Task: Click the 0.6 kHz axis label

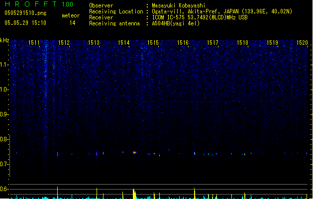Action: (x=3, y=189)
